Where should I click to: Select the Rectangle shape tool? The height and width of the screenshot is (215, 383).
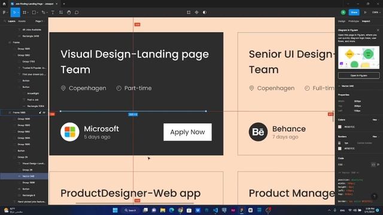click(34, 12)
